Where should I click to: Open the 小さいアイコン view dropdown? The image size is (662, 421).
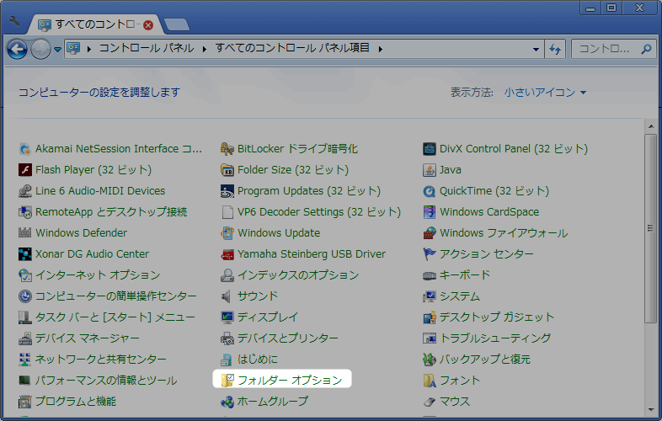545,92
